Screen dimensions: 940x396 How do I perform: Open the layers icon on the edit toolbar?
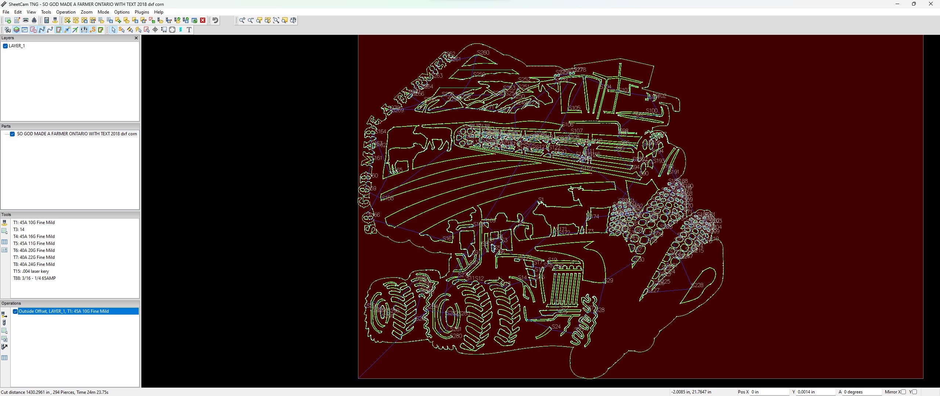point(17,30)
